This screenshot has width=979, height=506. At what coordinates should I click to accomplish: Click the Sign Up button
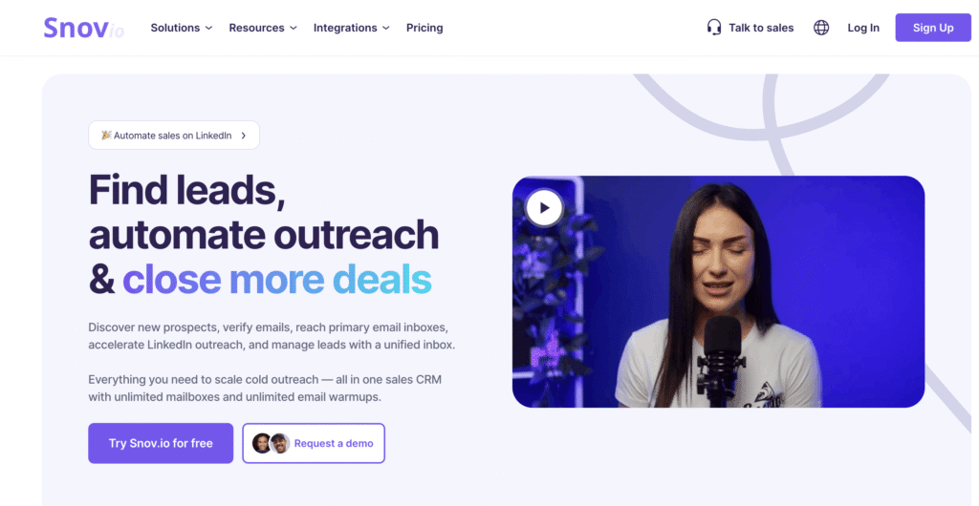933,28
